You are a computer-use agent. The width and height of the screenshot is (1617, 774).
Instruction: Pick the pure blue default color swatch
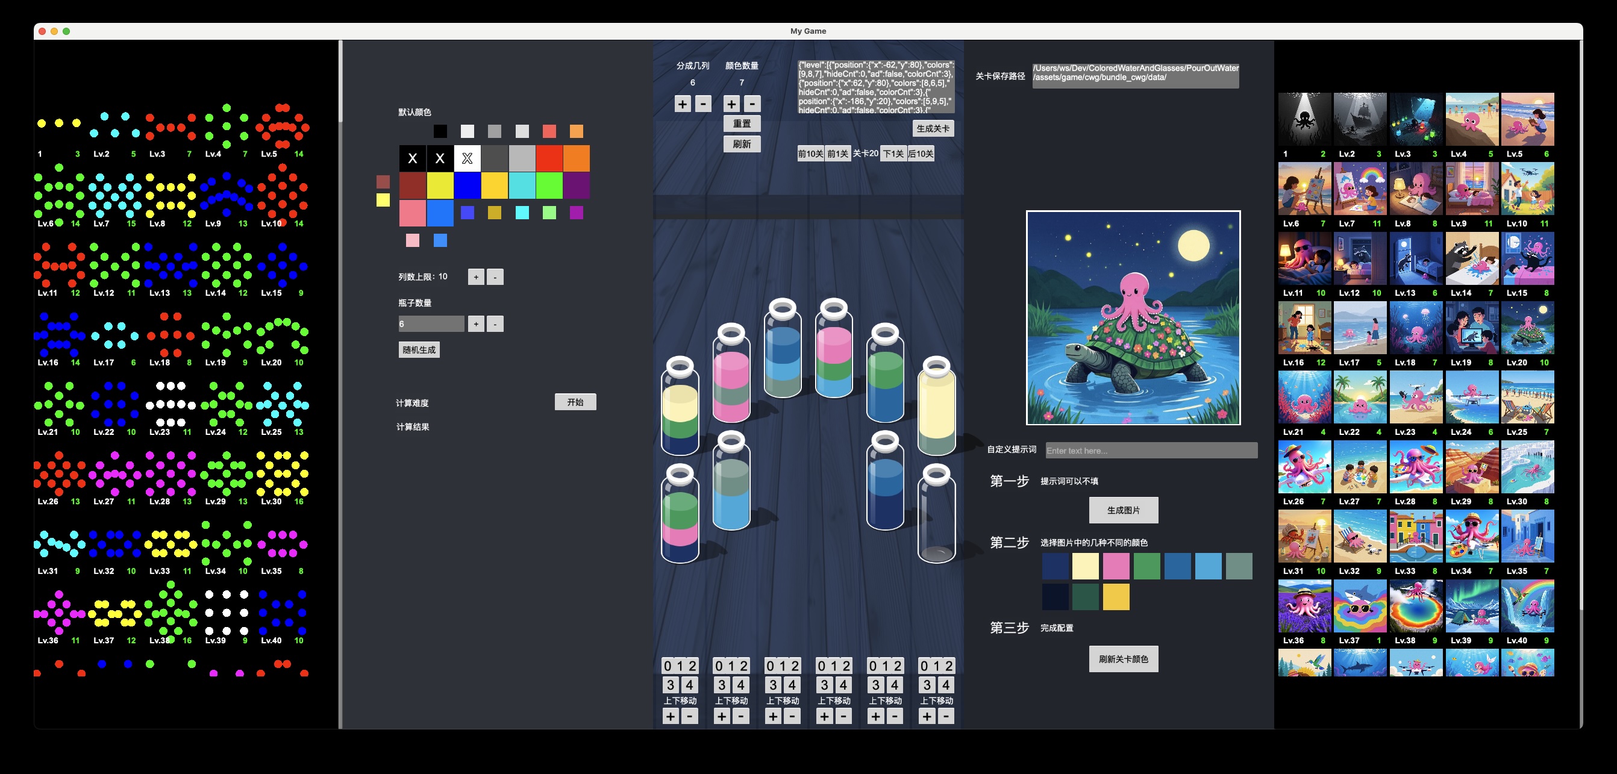pos(467,186)
